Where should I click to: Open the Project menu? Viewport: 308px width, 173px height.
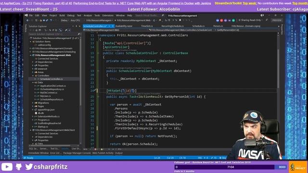click(53, 15)
